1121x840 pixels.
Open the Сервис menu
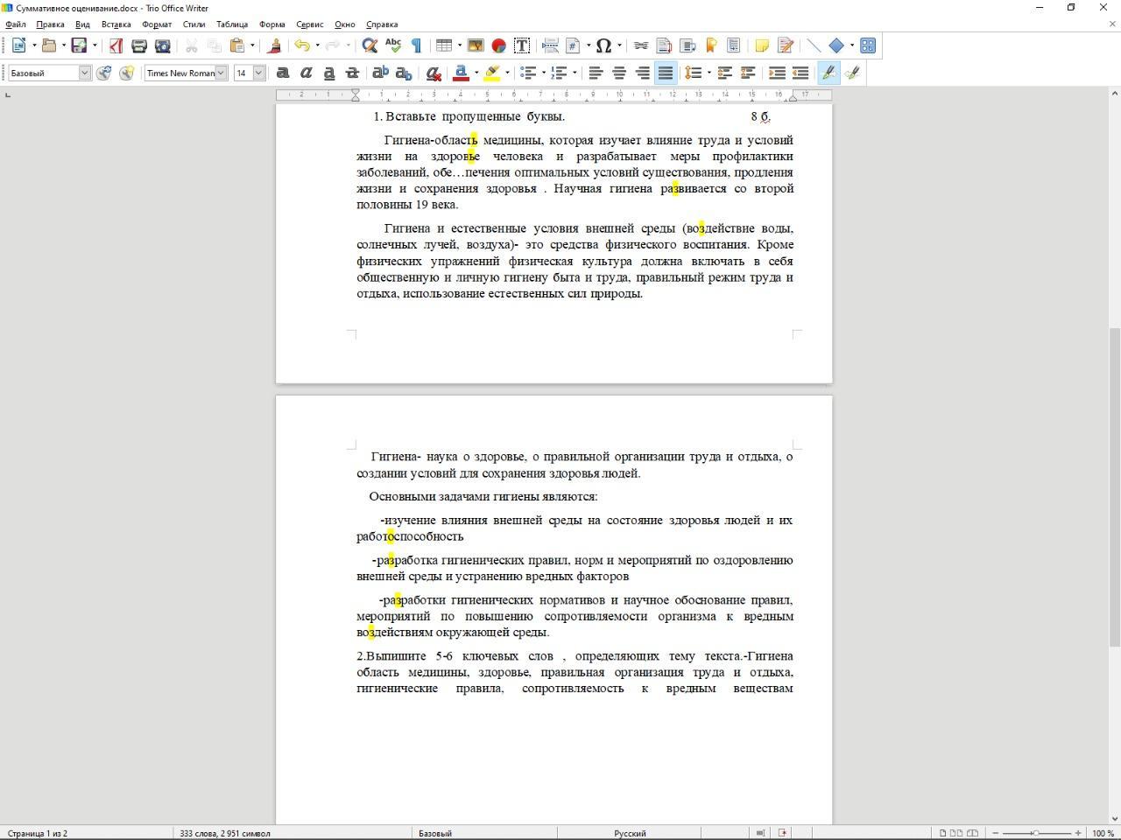coord(310,24)
